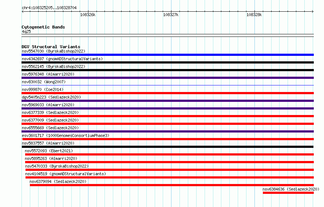324x207 pixels.
Task: Click the chr4:108325205..108328704 coordinate text
Action: [49, 8]
